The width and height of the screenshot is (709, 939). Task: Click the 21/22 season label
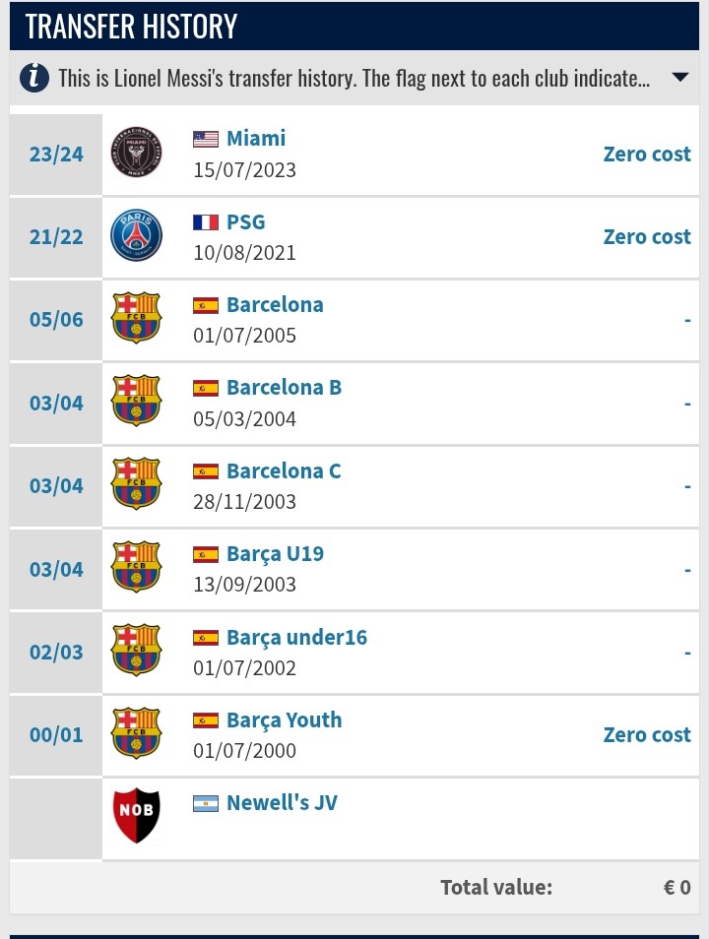click(x=56, y=237)
